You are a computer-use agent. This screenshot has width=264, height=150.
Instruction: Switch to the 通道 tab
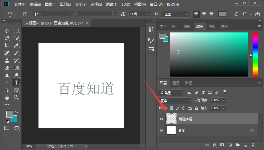pos(176,83)
